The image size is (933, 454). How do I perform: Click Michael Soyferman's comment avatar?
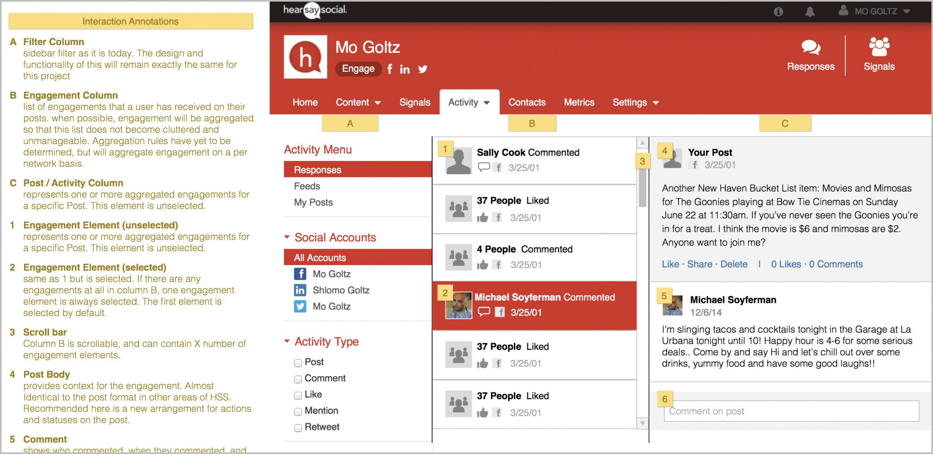[x=673, y=305]
